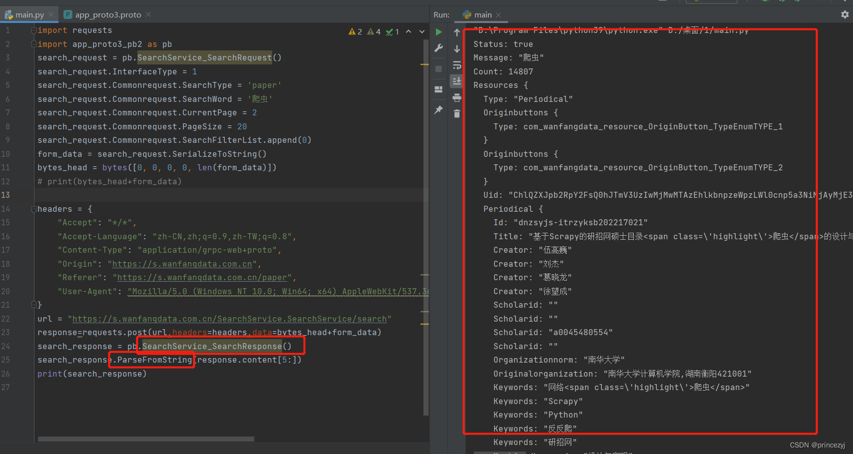
Task: Click Scholarid 'a0045480554' output line
Action: (553, 332)
